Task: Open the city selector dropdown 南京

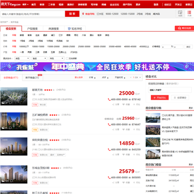Action: [25, 4]
